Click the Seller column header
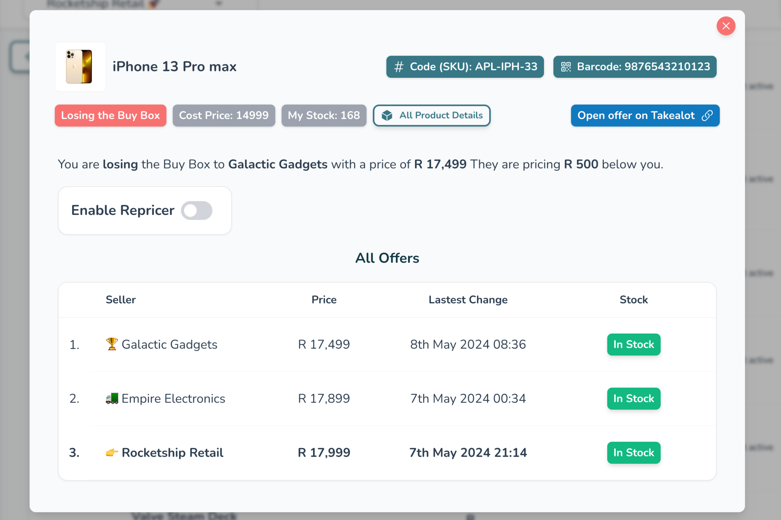This screenshot has height=520, width=781. point(121,299)
